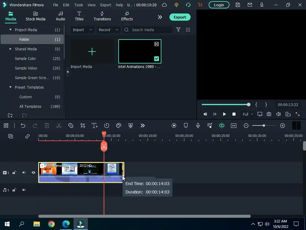Click the timeline zoom slider handle

(264, 125)
